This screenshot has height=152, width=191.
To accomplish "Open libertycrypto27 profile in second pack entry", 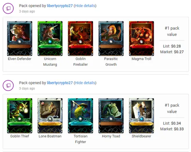I will pyautogui.click(x=60, y=83).
